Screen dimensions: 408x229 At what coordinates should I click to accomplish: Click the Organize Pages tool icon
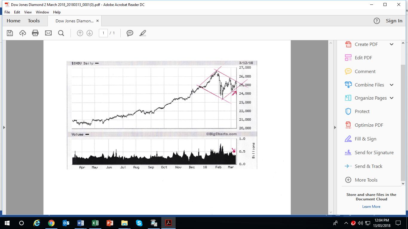[348, 98]
